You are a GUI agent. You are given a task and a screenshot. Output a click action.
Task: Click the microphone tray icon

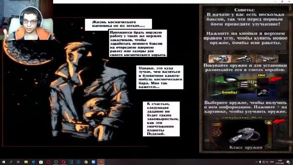(x=260, y=162)
